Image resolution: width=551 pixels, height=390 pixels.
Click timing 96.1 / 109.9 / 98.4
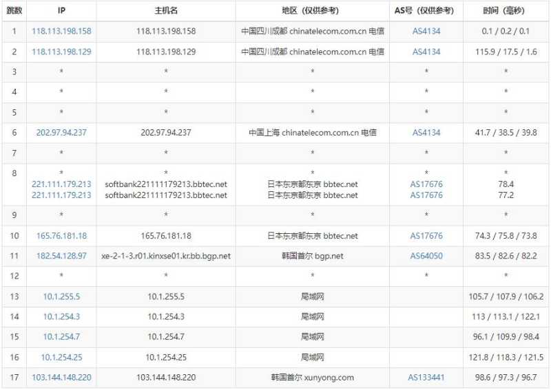(x=506, y=336)
